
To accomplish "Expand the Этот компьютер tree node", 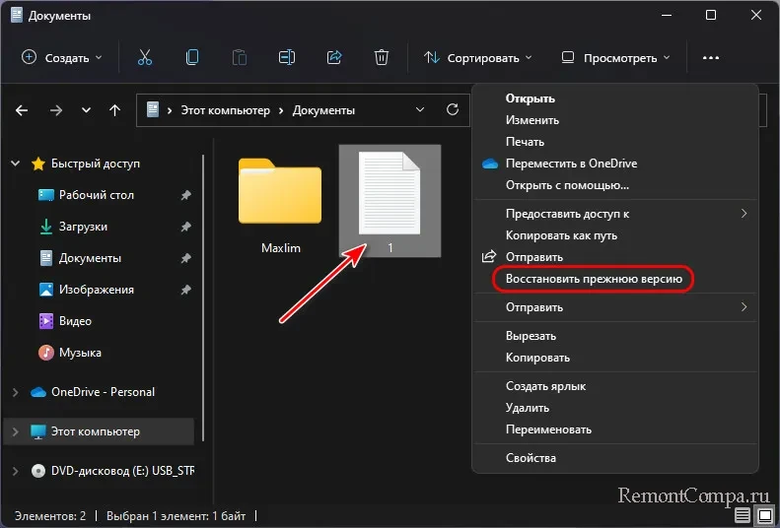I will coord(15,431).
